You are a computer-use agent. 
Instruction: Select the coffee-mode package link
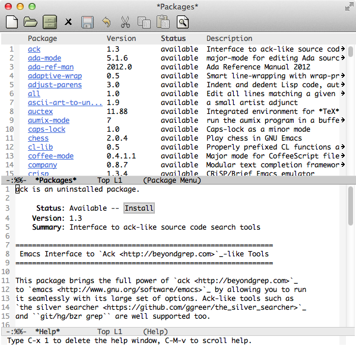point(51,156)
